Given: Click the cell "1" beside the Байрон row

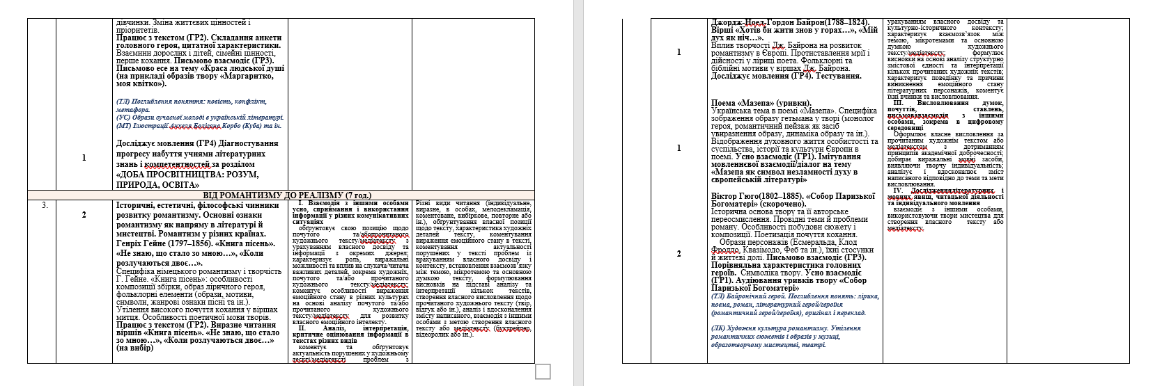Looking at the screenshot, I should click(x=679, y=53).
